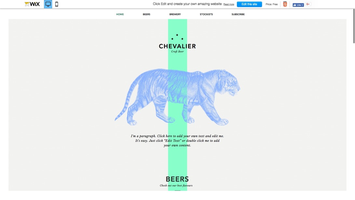Open the BEERS navigation item
Viewport: 355px width, 200px height.
(146, 14)
